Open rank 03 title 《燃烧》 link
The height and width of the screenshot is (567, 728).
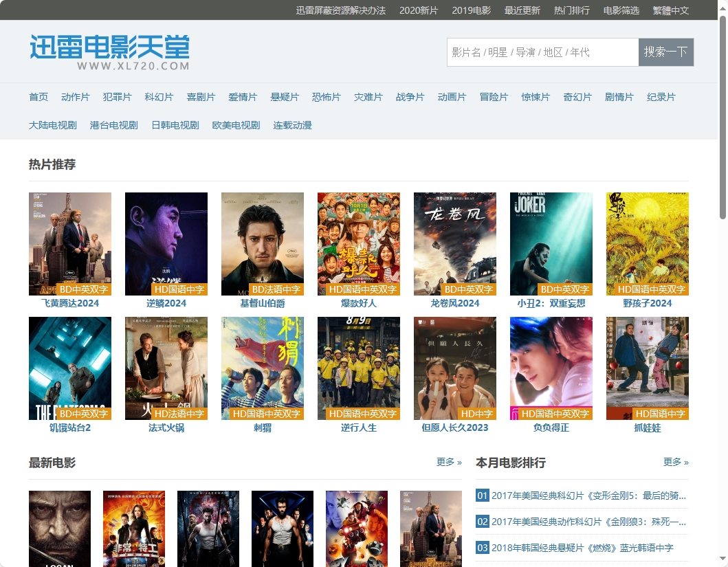582,548
